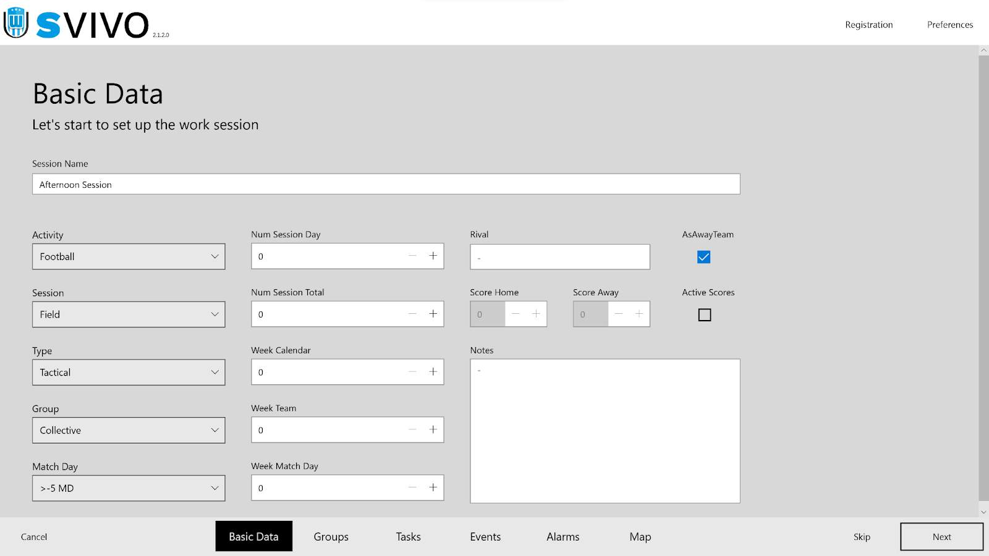Click the vertical scrollbar thumb

(983, 278)
